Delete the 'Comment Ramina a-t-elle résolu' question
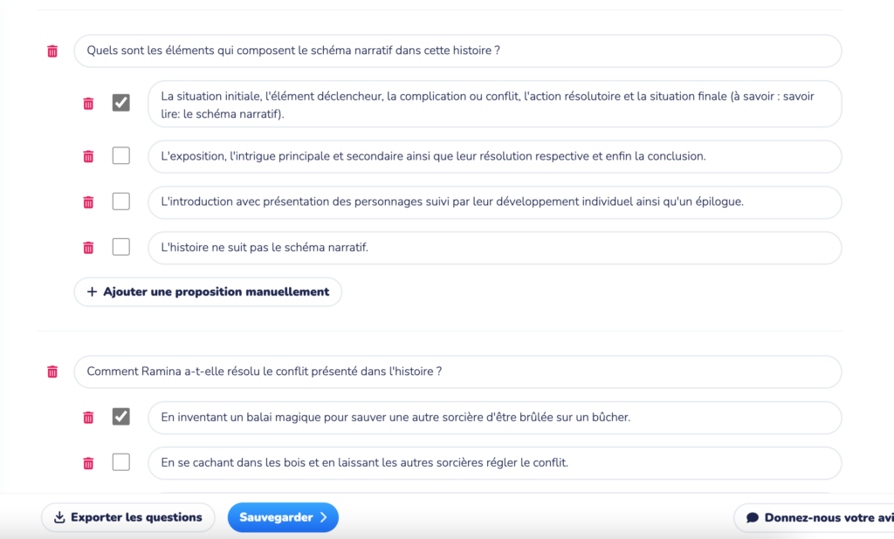 pos(52,372)
